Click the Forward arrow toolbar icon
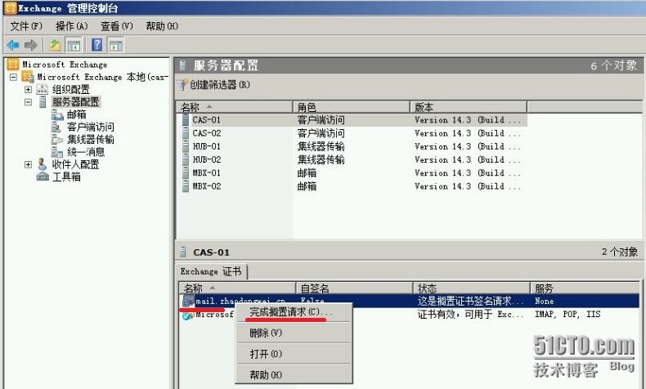 point(30,45)
